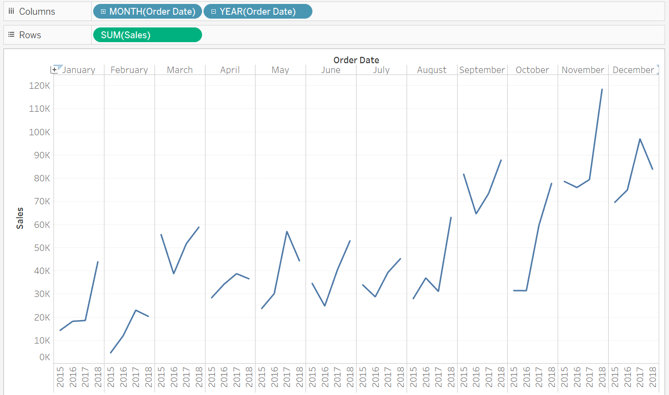
Task: Click the 2018 label under November
Action: tap(602, 378)
